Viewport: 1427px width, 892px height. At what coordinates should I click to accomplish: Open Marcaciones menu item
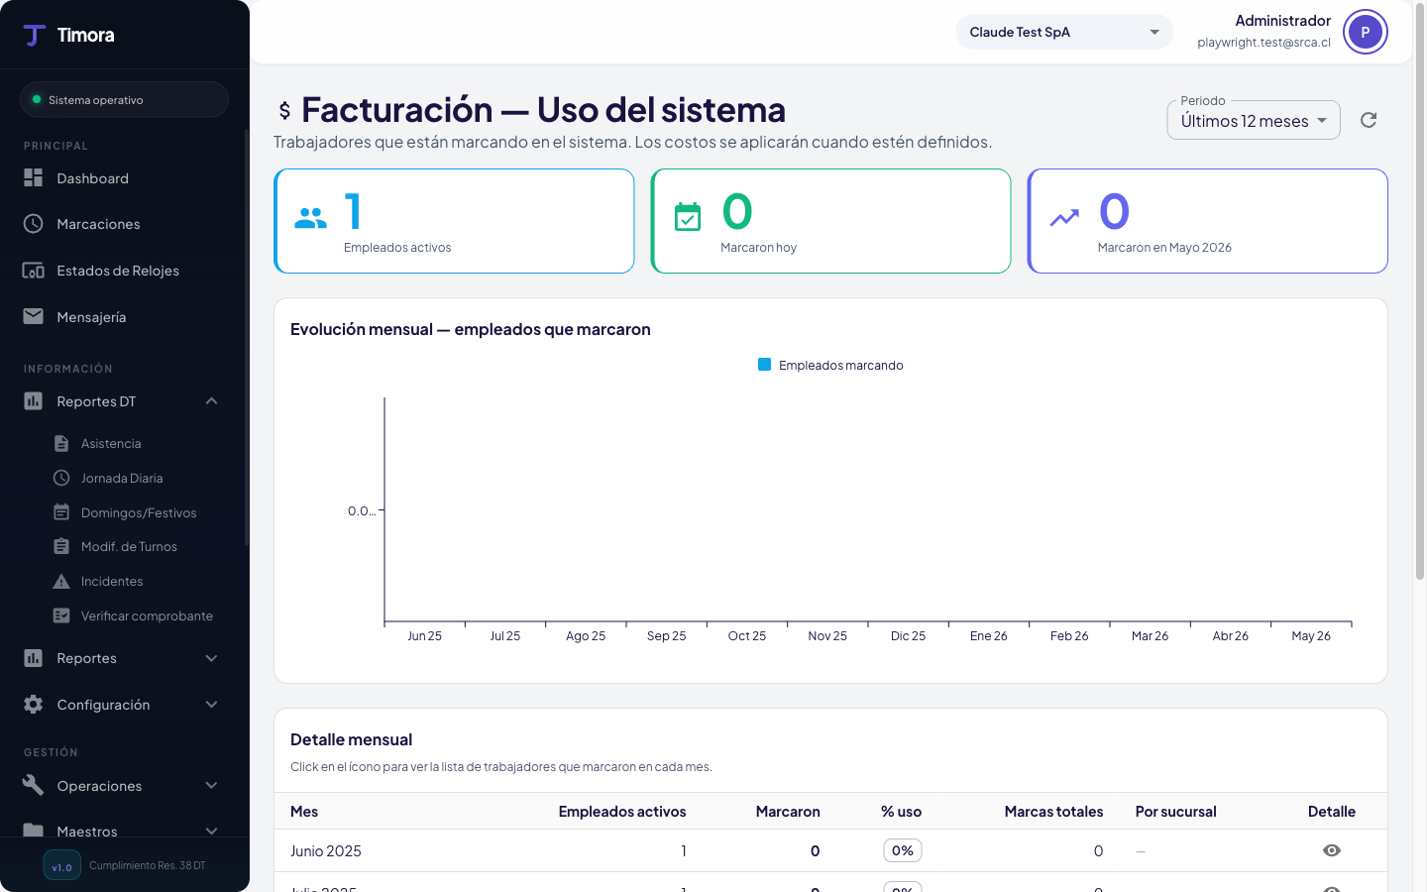pos(124,224)
